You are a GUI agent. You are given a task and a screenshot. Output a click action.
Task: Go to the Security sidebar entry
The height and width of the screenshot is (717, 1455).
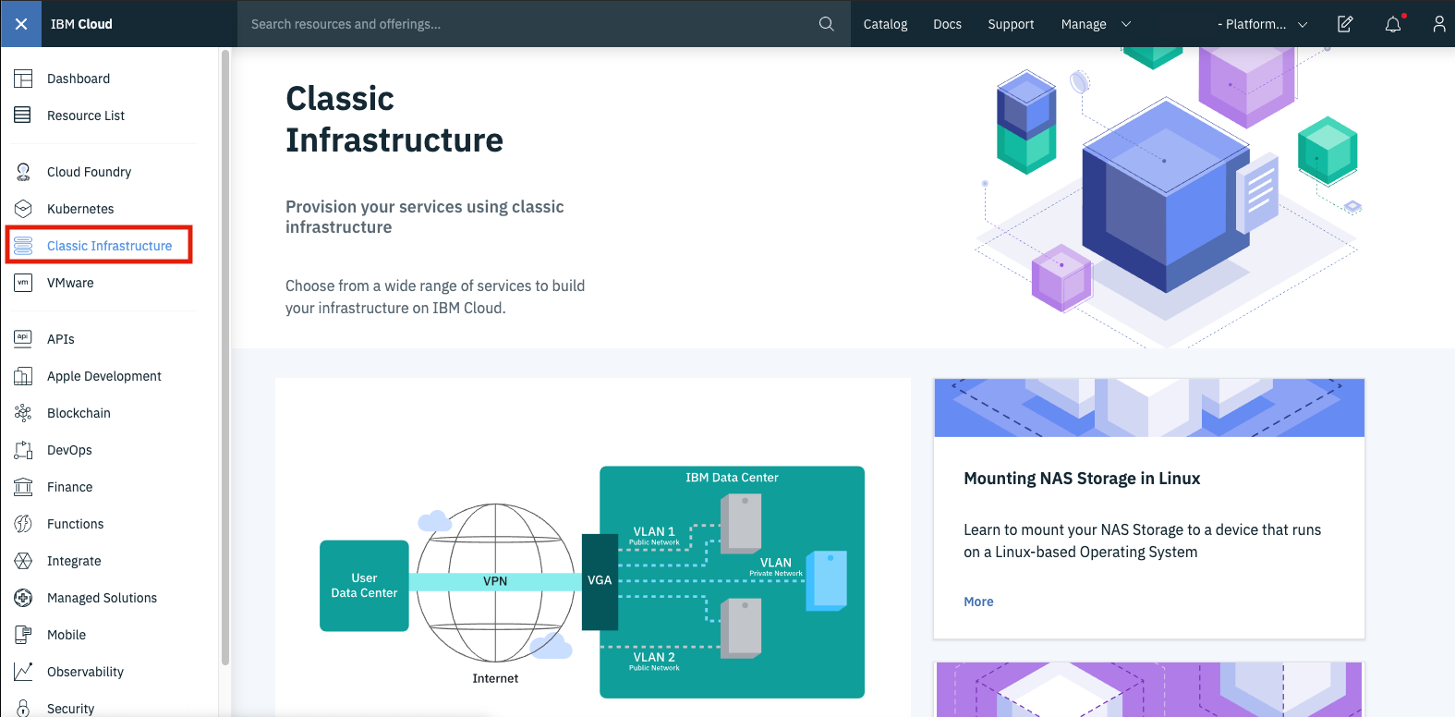click(70, 708)
